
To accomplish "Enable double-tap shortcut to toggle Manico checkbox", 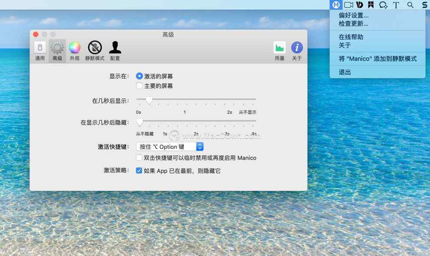I will (x=139, y=158).
